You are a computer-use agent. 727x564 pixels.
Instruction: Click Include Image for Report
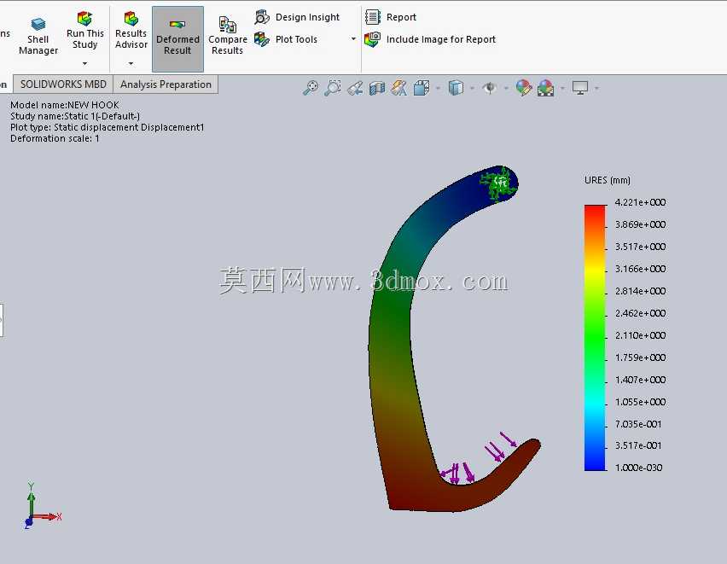point(430,39)
